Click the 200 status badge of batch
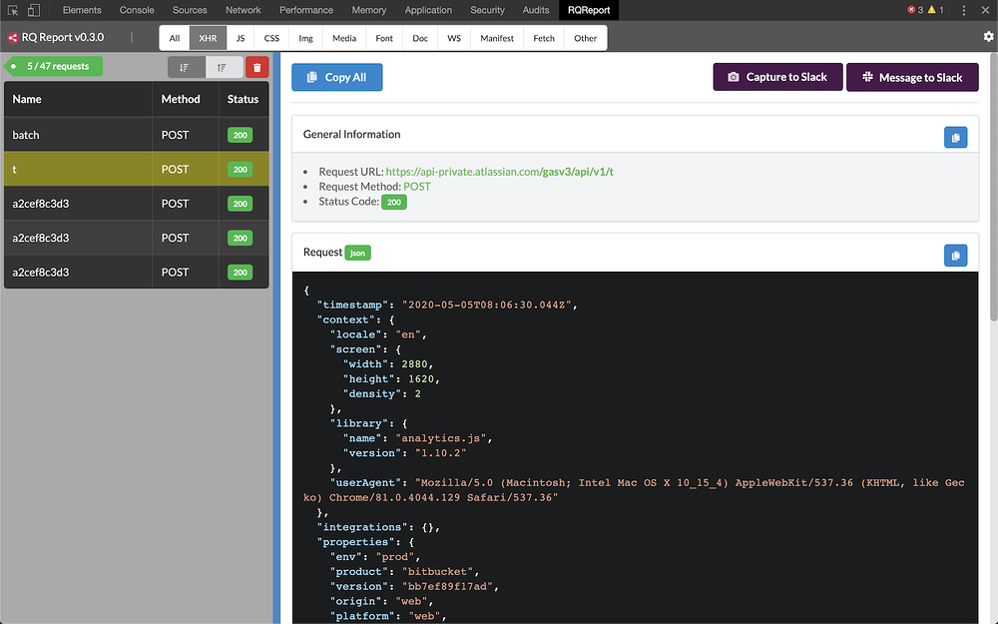This screenshot has width=998, height=624. click(240, 135)
